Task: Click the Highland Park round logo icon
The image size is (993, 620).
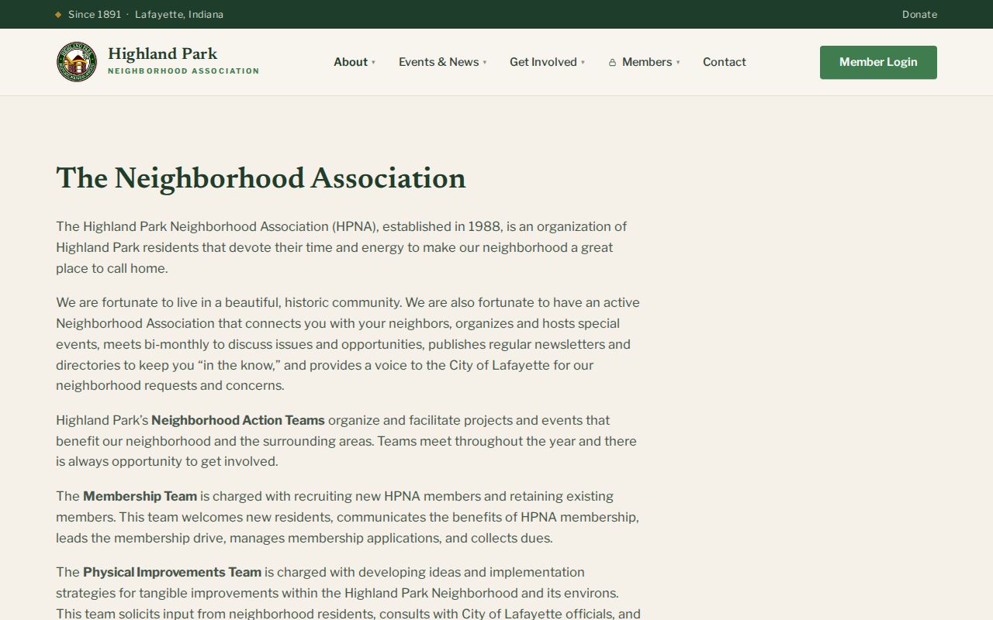Action: pos(77,62)
